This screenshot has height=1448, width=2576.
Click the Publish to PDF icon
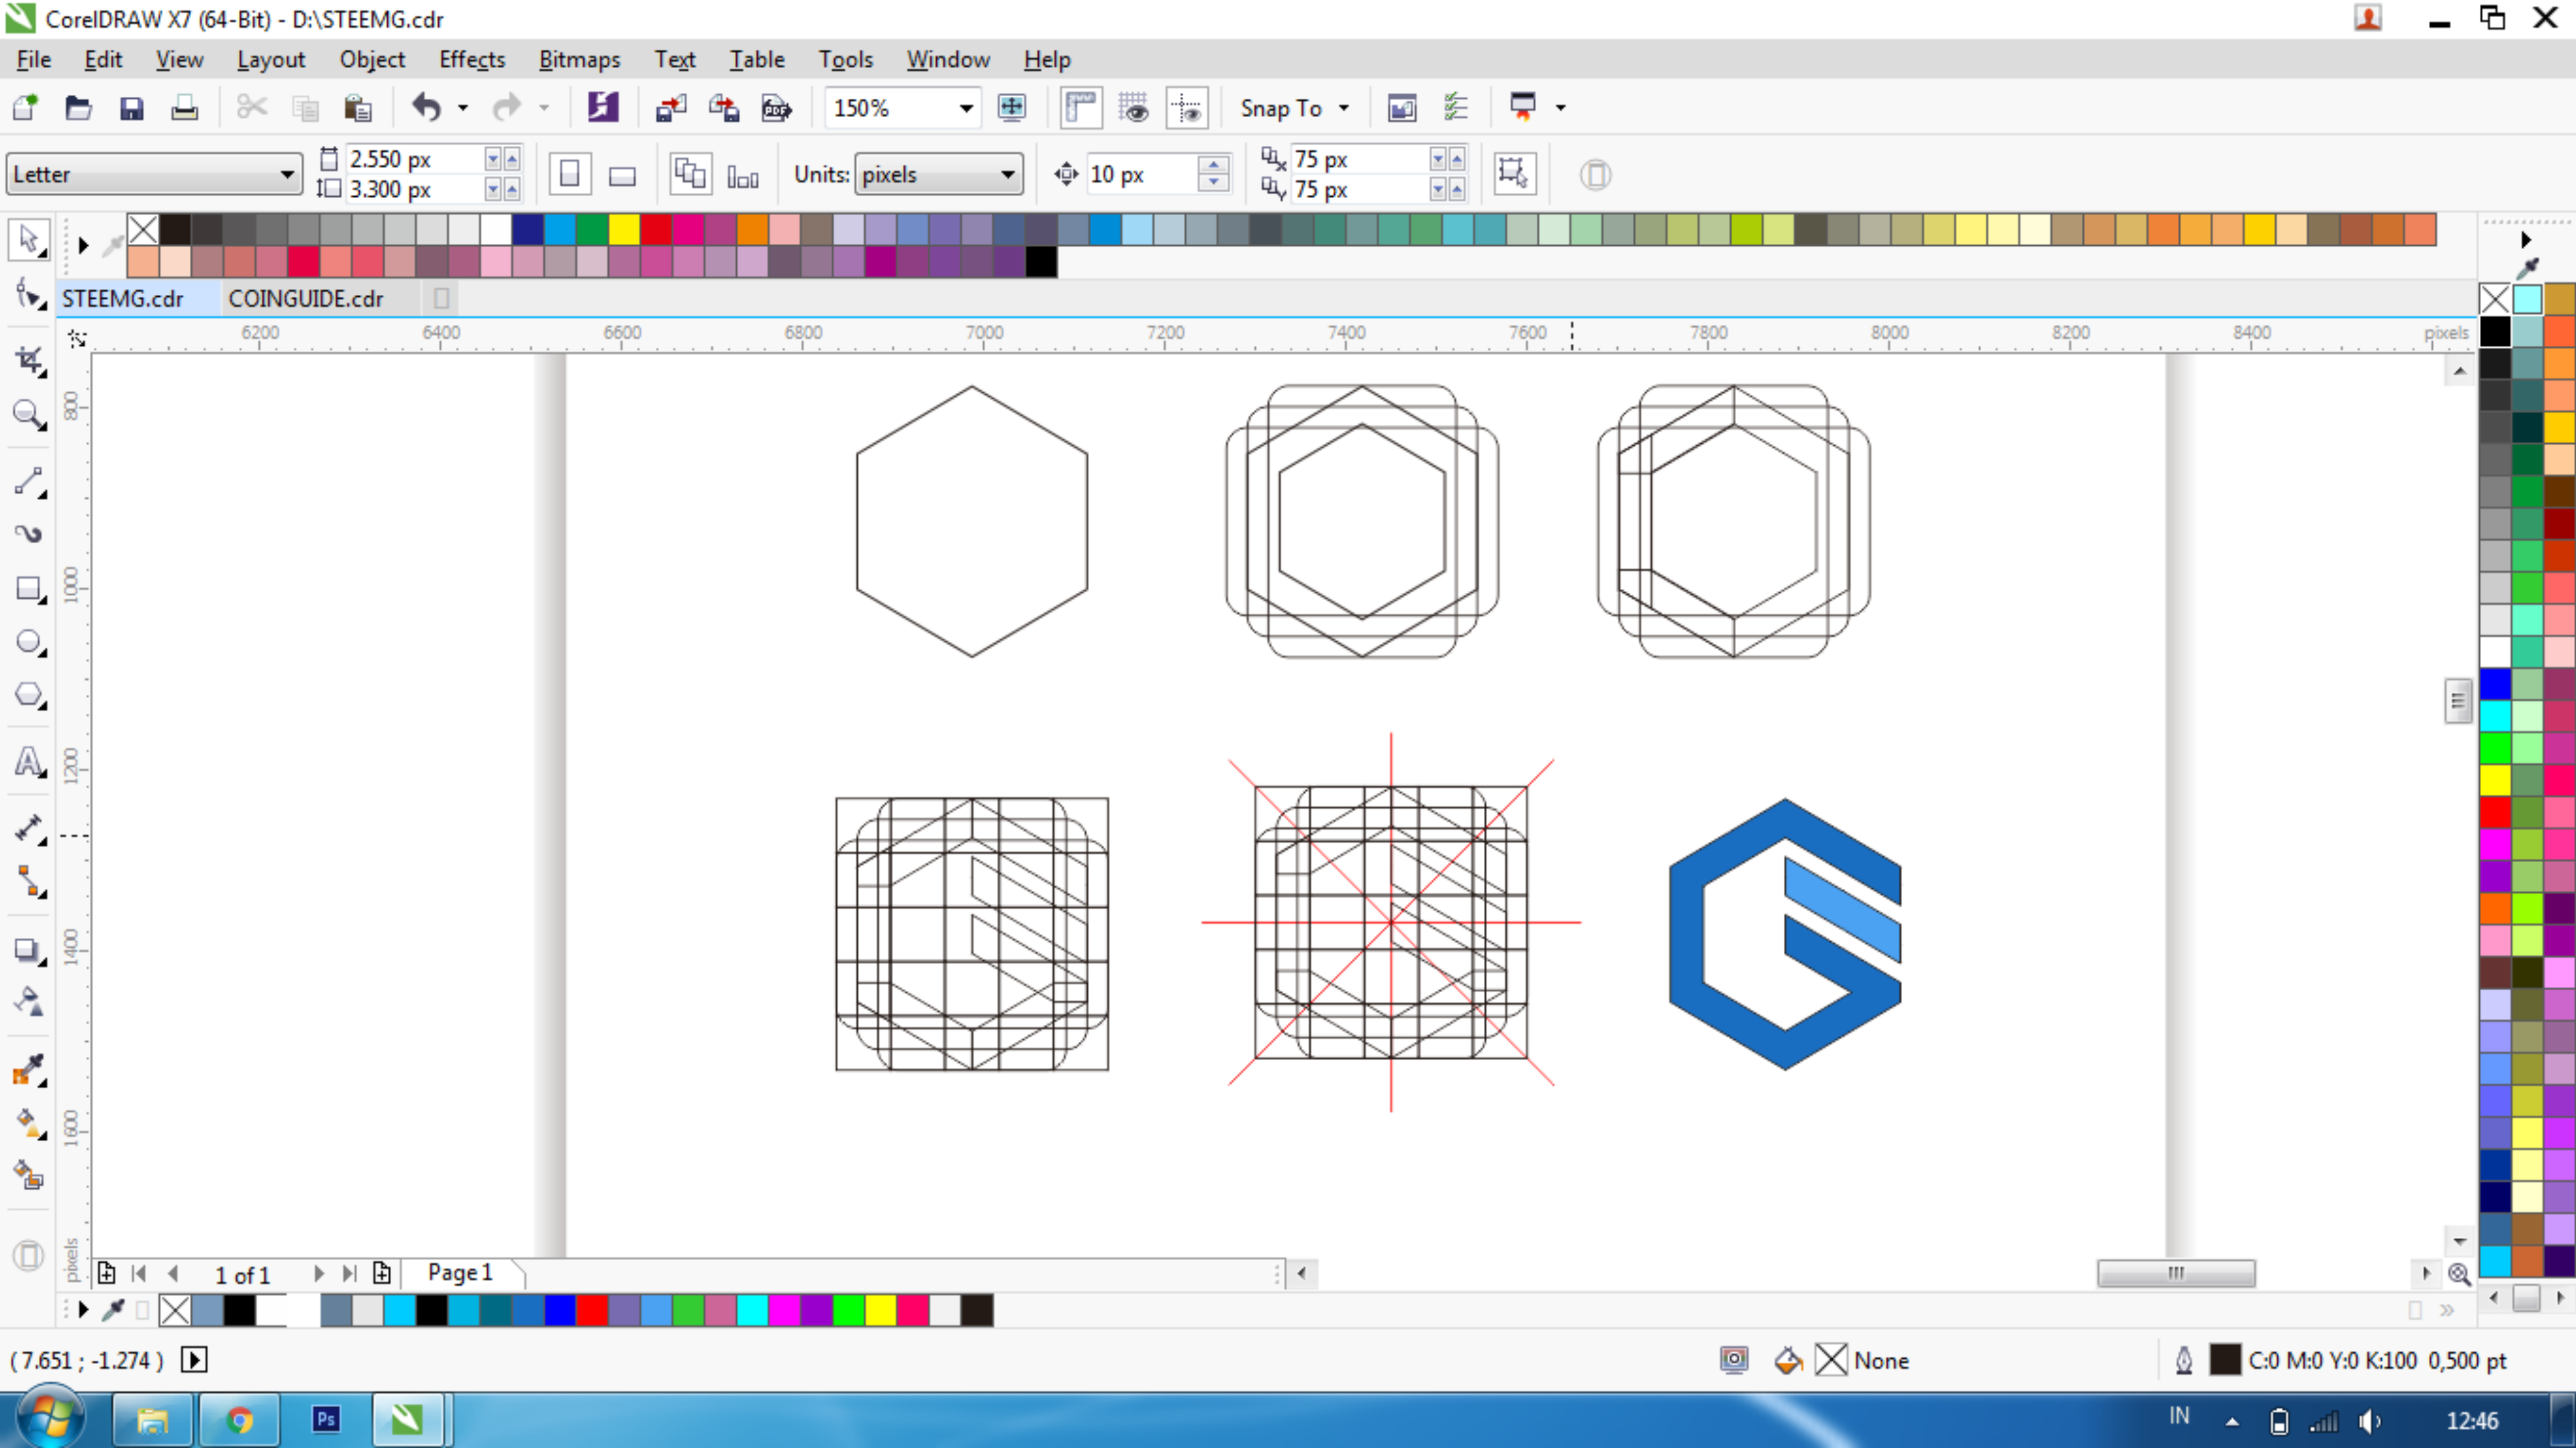[776, 108]
